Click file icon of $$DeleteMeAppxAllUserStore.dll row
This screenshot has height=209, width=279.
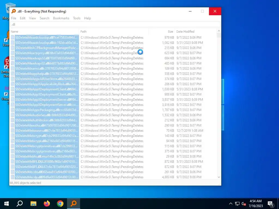(13, 79)
